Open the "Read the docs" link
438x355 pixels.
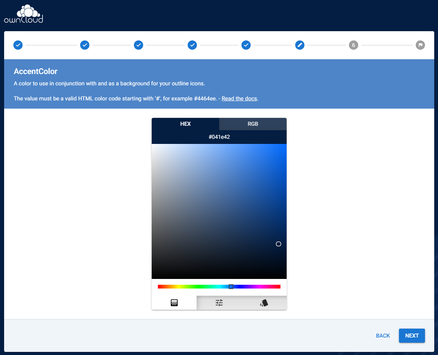(x=239, y=98)
